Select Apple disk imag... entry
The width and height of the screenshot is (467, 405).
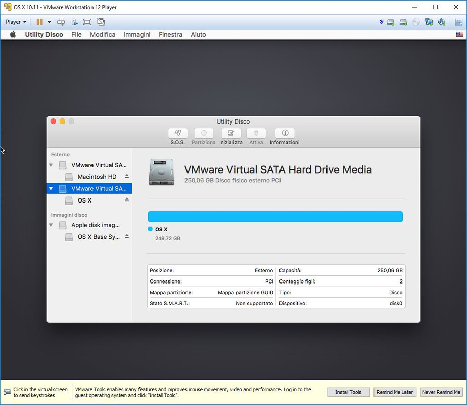pyautogui.click(x=89, y=225)
